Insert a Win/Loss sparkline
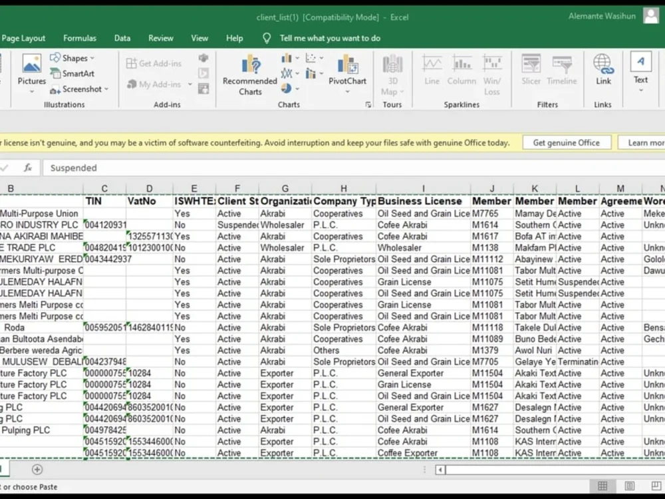Screen dimensions: 665x499 click(492, 75)
